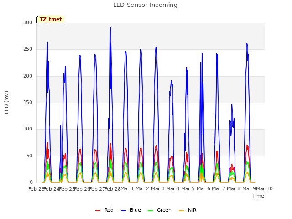
Task: Click the tallest blue peak near Feb 28
Action: click(x=110, y=27)
